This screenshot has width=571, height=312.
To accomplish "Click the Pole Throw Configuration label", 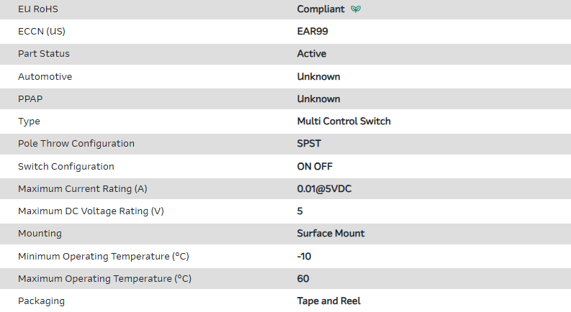I will point(76,143).
